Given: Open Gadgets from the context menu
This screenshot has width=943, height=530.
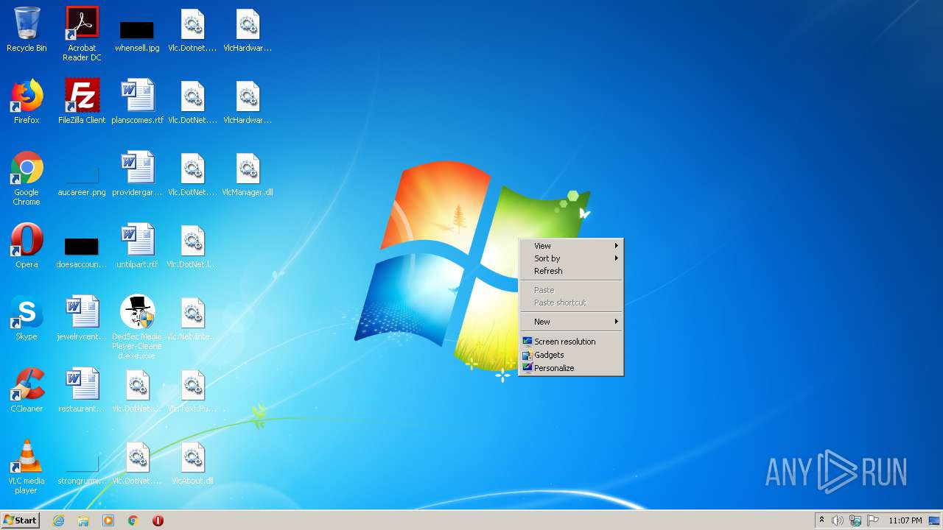Looking at the screenshot, I should 572,355.
